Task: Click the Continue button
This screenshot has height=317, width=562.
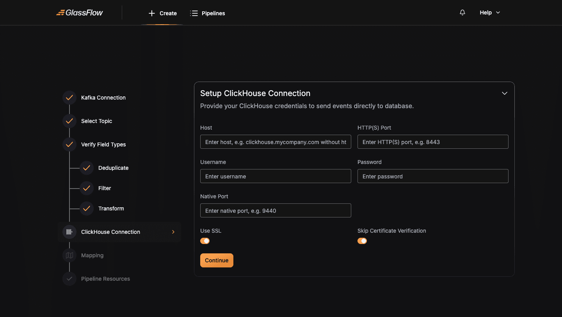Action: point(217,260)
